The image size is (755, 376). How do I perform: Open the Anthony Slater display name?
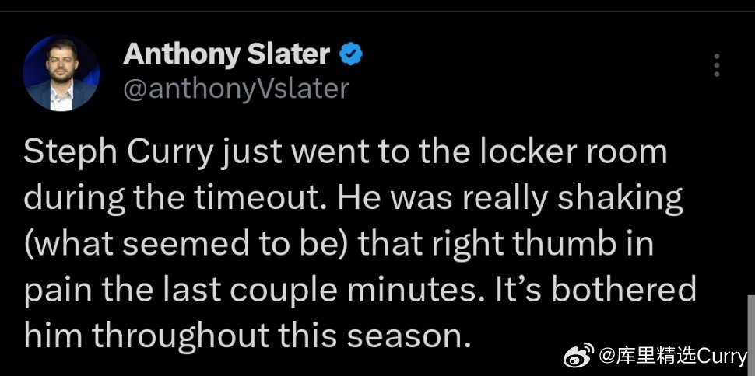[226, 54]
